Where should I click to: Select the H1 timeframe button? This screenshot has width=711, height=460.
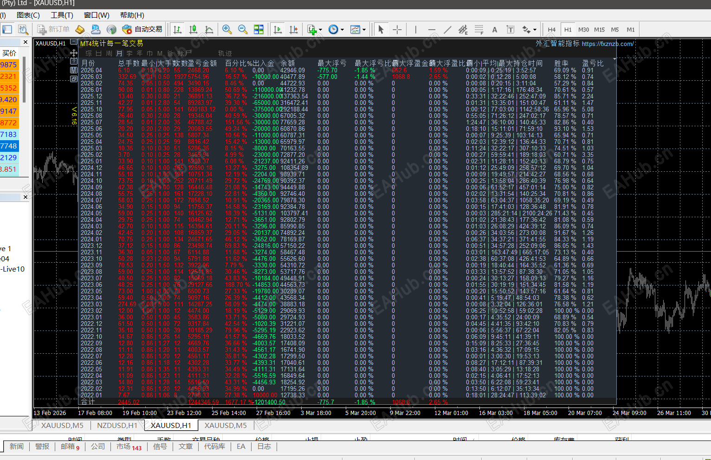pyautogui.click(x=568, y=29)
